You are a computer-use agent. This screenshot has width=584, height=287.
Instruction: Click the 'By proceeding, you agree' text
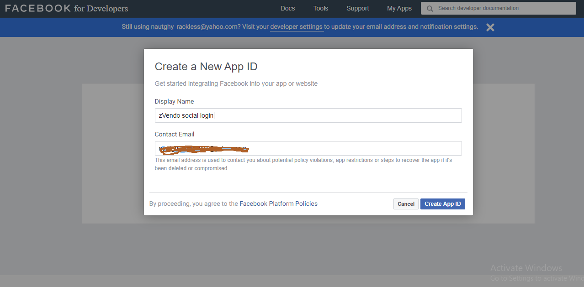click(194, 204)
